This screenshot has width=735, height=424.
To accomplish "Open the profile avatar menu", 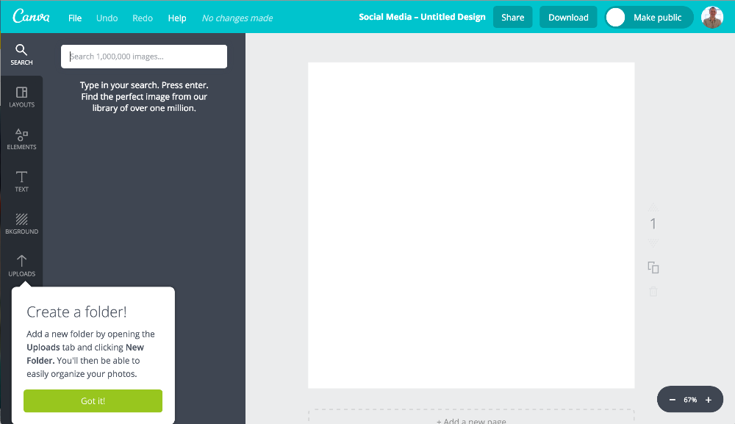I will click(711, 17).
